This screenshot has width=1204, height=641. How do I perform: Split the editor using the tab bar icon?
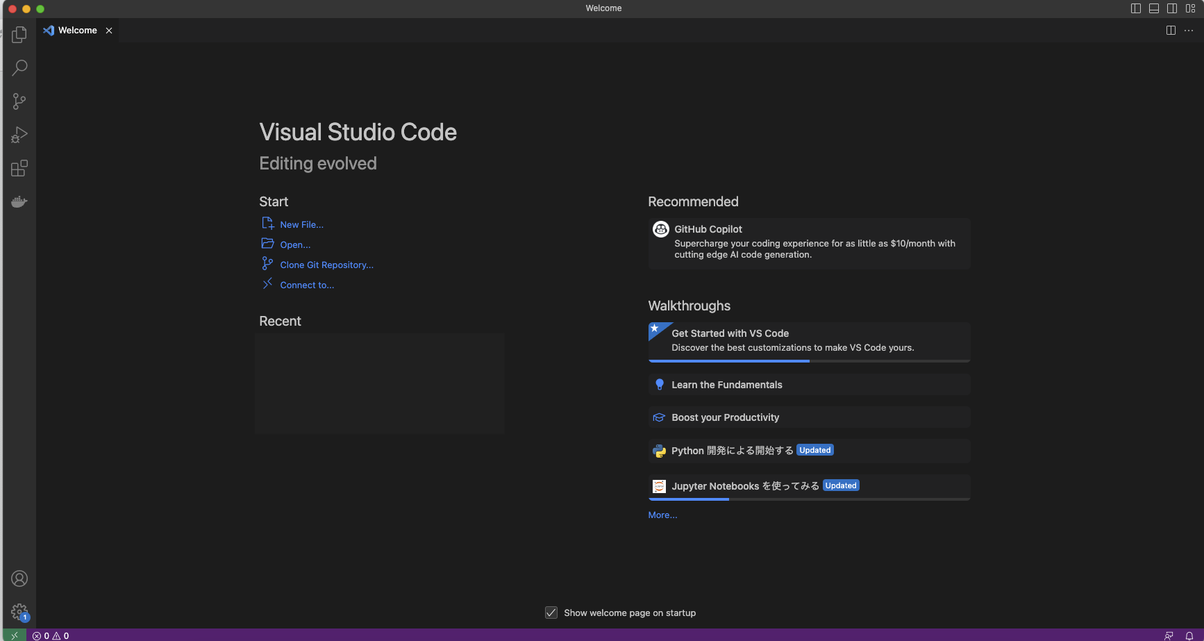(x=1171, y=30)
